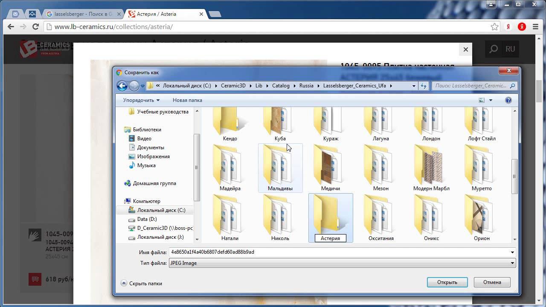Select the Николь folder
Screen dimensions: 546x307
click(280, 218)
